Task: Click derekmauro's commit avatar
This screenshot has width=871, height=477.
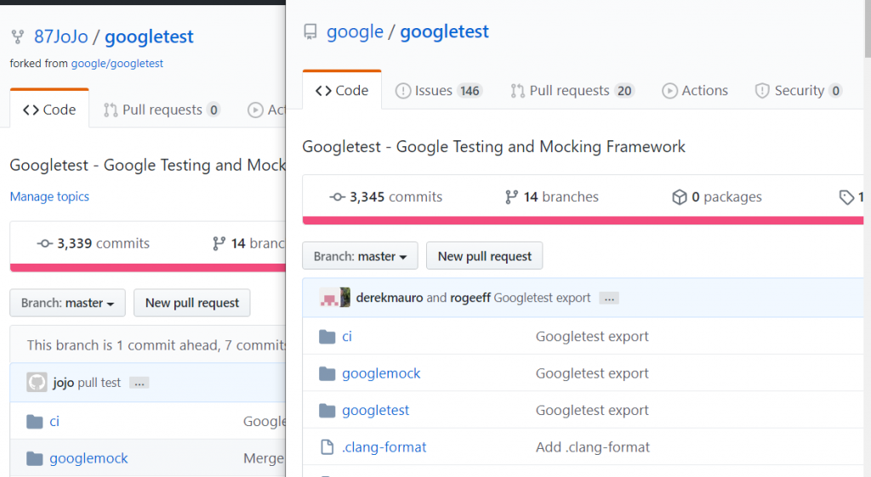Action: (x=334, y=298)
